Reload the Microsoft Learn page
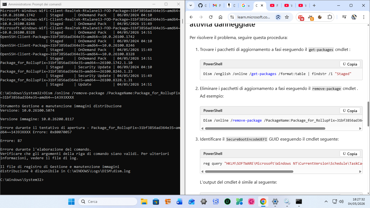The image size is (370, 208). [x=211, y=17]
